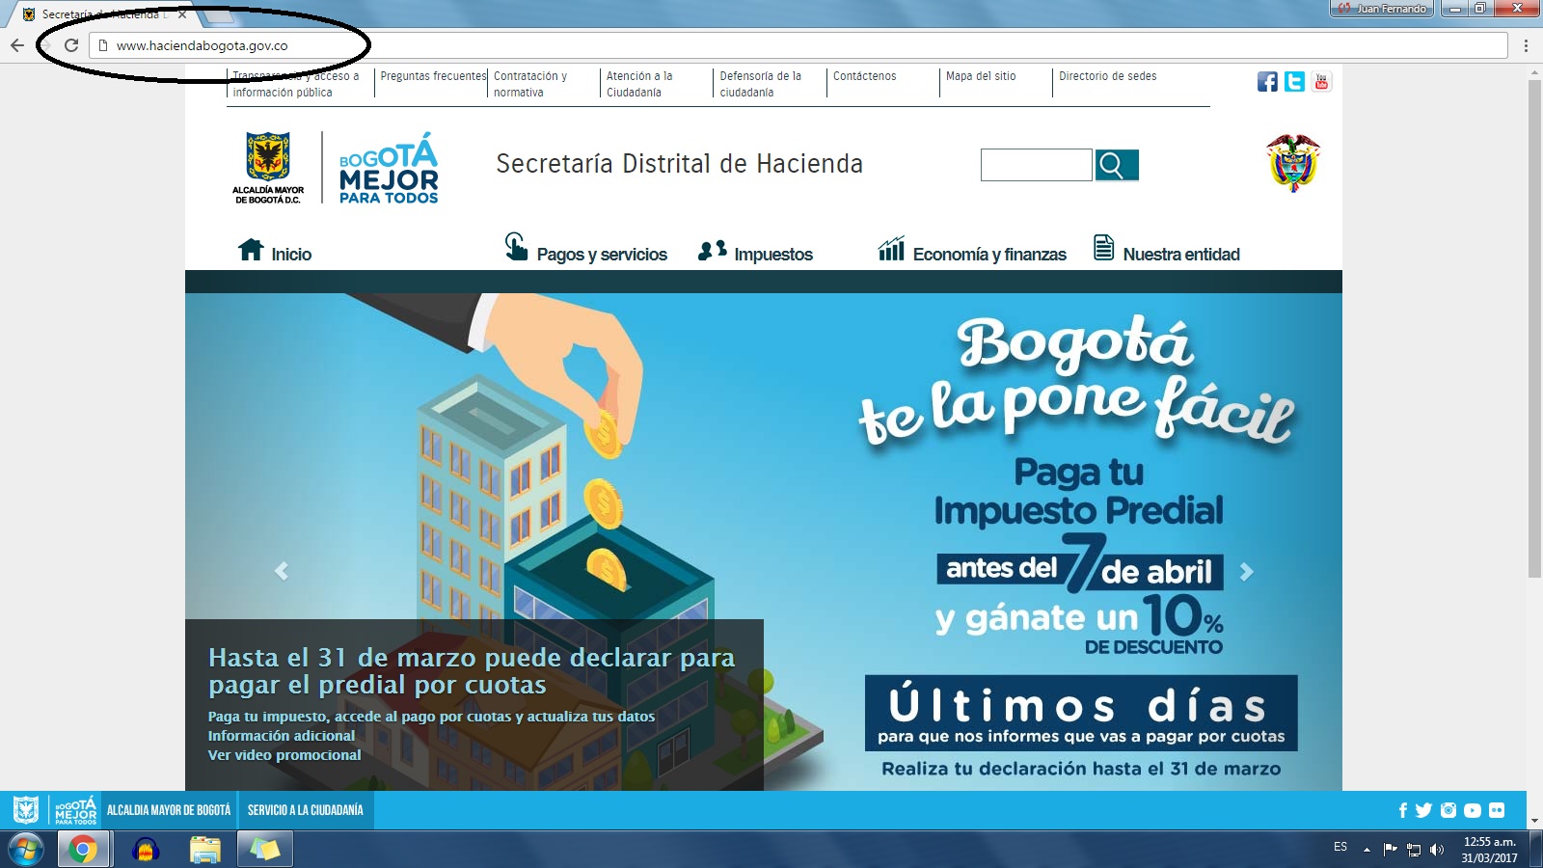Click the bar chart icon for Economía y finanzas
Image resolution: width=1543 pixels, height=868 pixels.
point(891,249)
